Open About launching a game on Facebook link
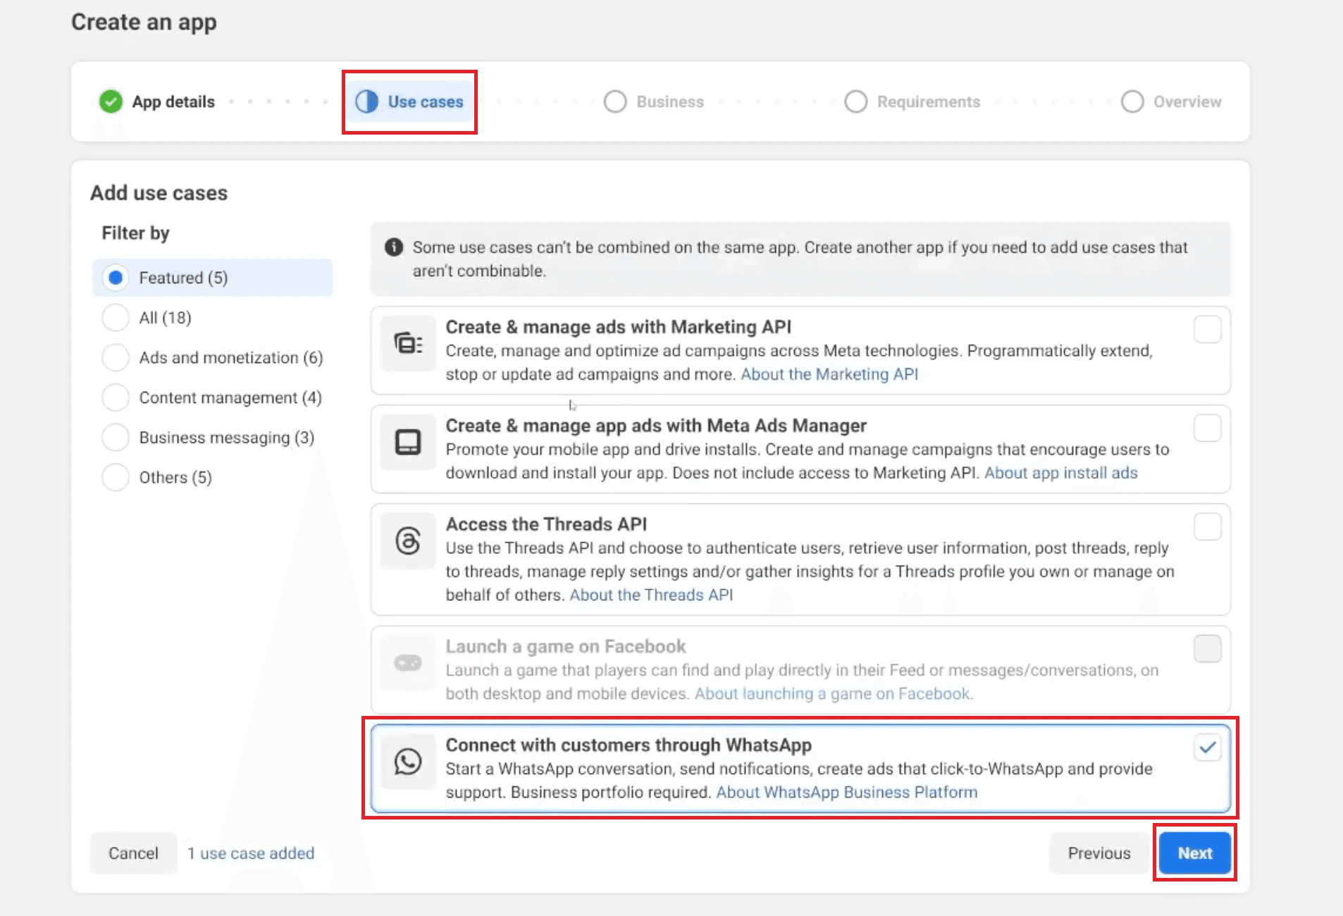The height and width of the screenshot is (916, 1343). click(834, 693)
